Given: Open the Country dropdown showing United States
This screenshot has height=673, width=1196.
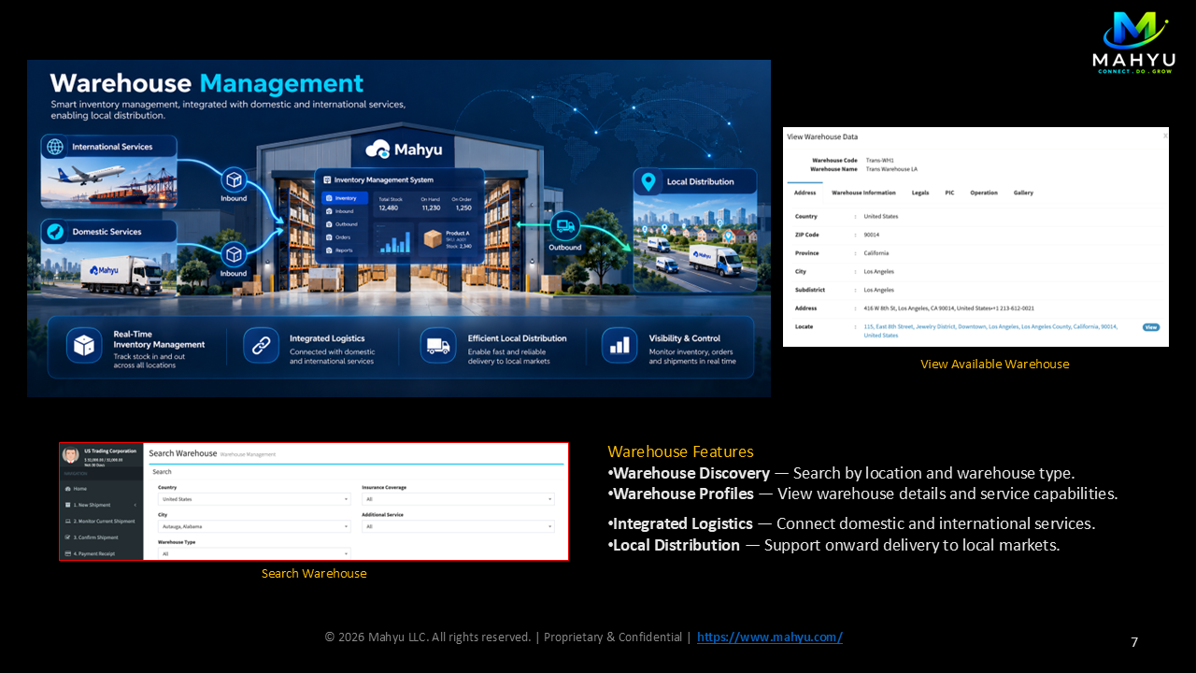Looking at the screenshot, I should tap(254, 499).
